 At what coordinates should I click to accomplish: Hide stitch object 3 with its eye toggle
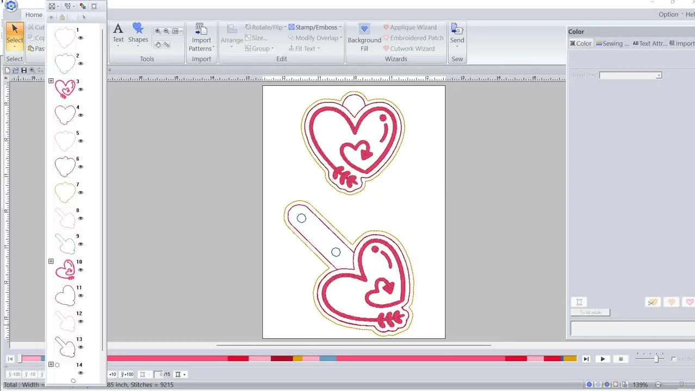80,90
